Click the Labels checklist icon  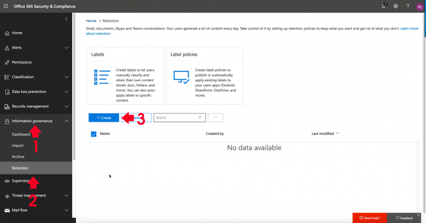pos(102,77)
